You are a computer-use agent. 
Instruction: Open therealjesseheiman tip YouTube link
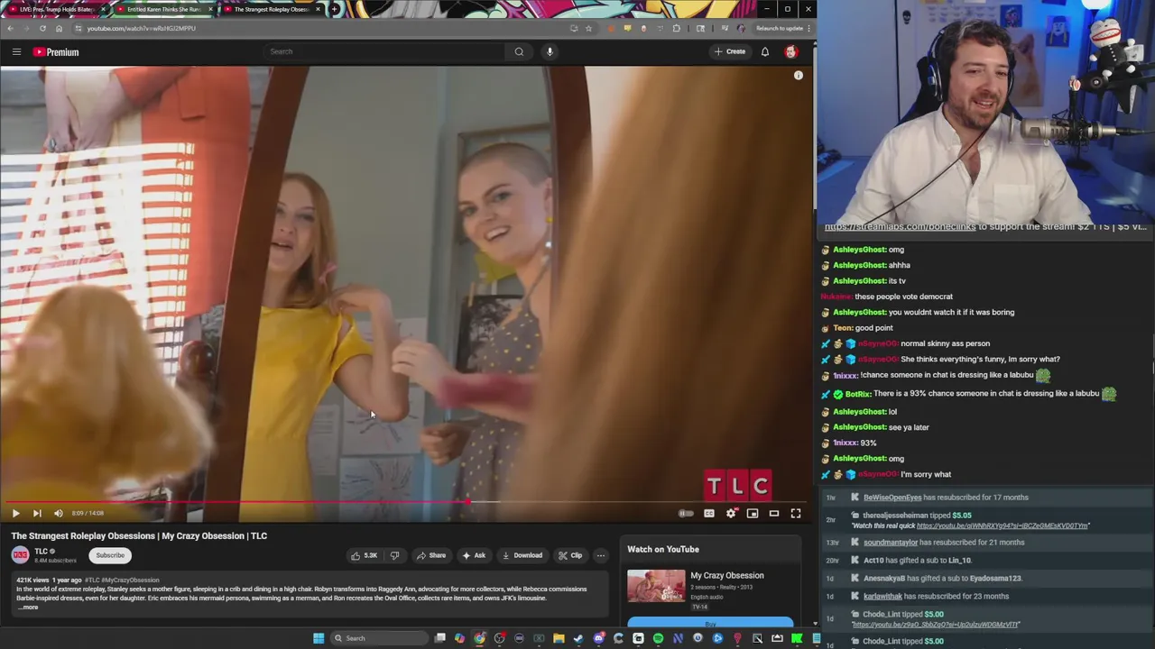coord(1002,526)
